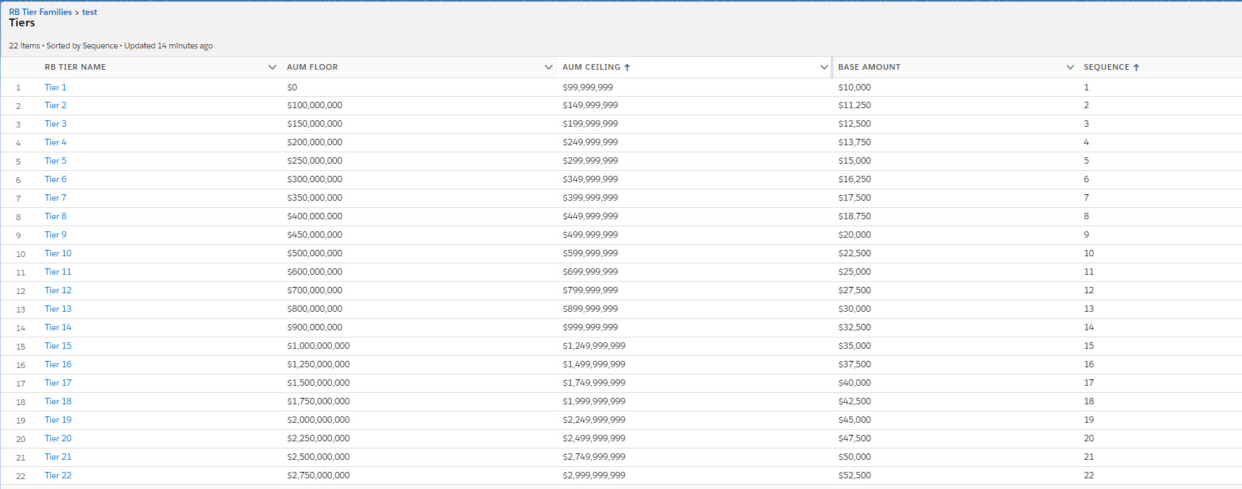
Task: Open Base Amount column dropdown chevron
Action: pos(1070,67)
